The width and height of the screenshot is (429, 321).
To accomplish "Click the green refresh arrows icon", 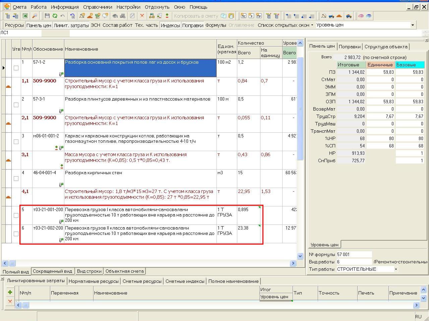I will point(55,16).
